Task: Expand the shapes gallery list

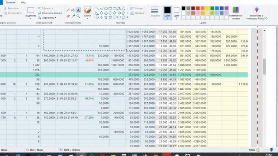Action: tap(127, 17)
